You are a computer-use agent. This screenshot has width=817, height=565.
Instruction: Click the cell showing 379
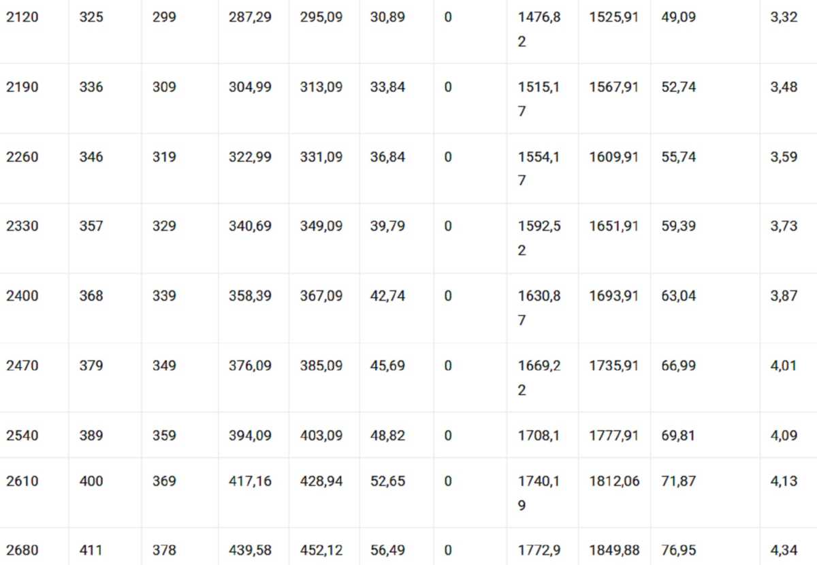pos(105,376)
